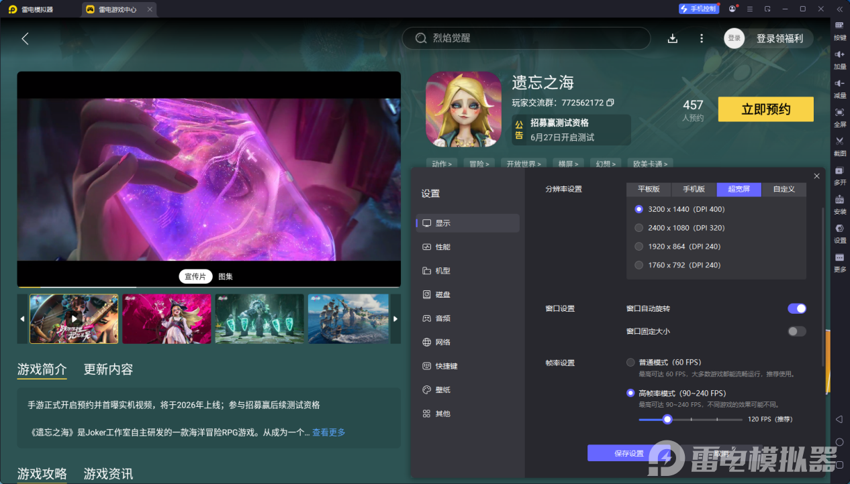
Task: Expand description with 查看更多
Action: tap(329, 432)
